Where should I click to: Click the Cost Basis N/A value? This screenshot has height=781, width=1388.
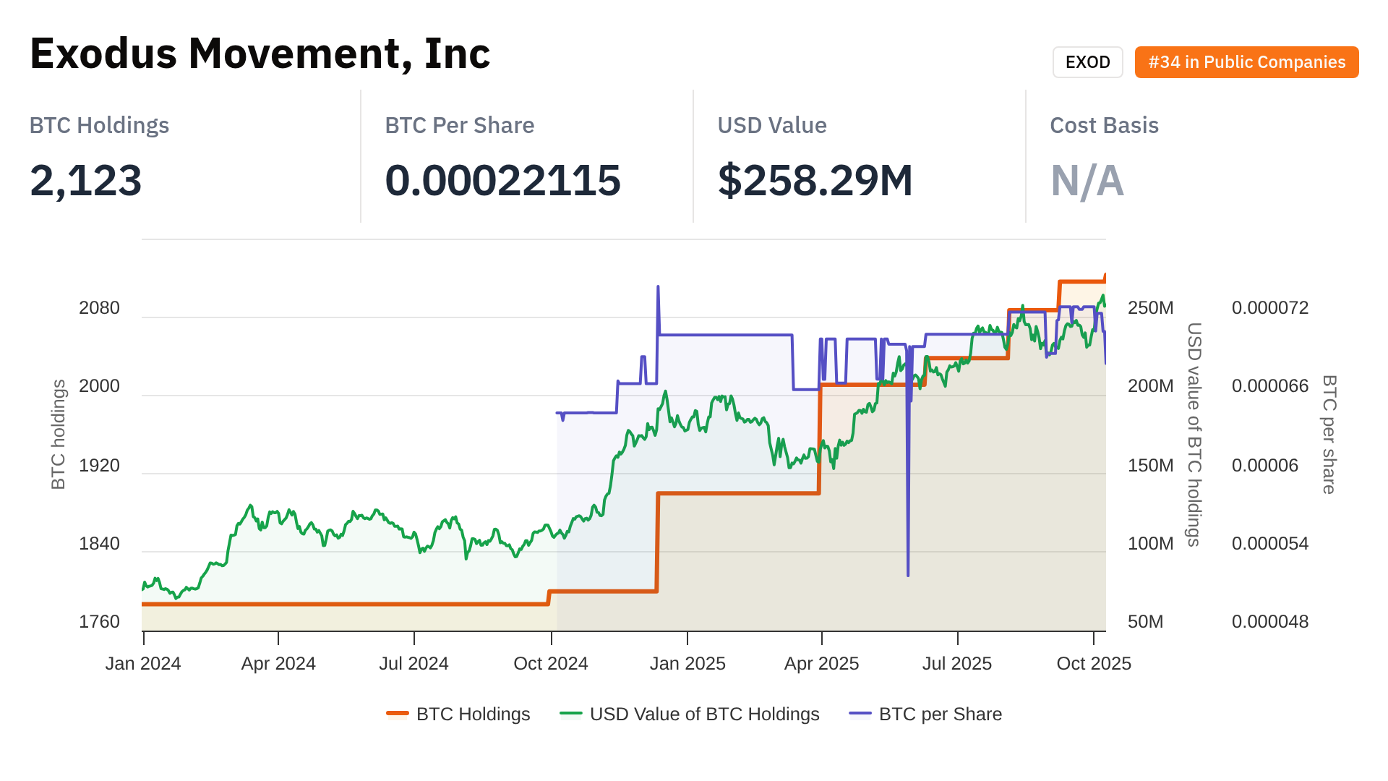(1087, 181)
